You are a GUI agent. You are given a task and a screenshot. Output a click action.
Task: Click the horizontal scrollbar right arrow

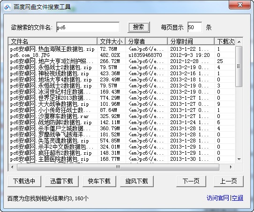click(231, 167)
